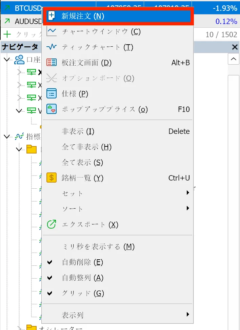Viewport: 240px width, 330px height.
Task: Click the New Order (新規注文) icon
Action: pos(52,16)
